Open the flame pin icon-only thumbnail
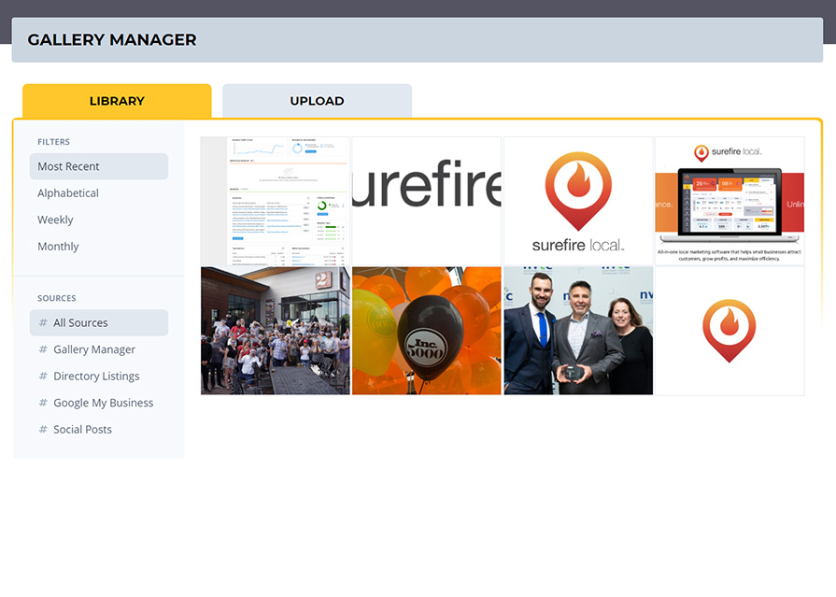 tap(730, 331)
